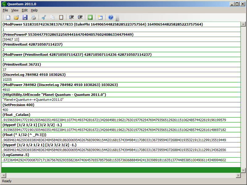Viewport: 247px width, 185px height.
Task: Open the File menu
Action: click(5, 10)
